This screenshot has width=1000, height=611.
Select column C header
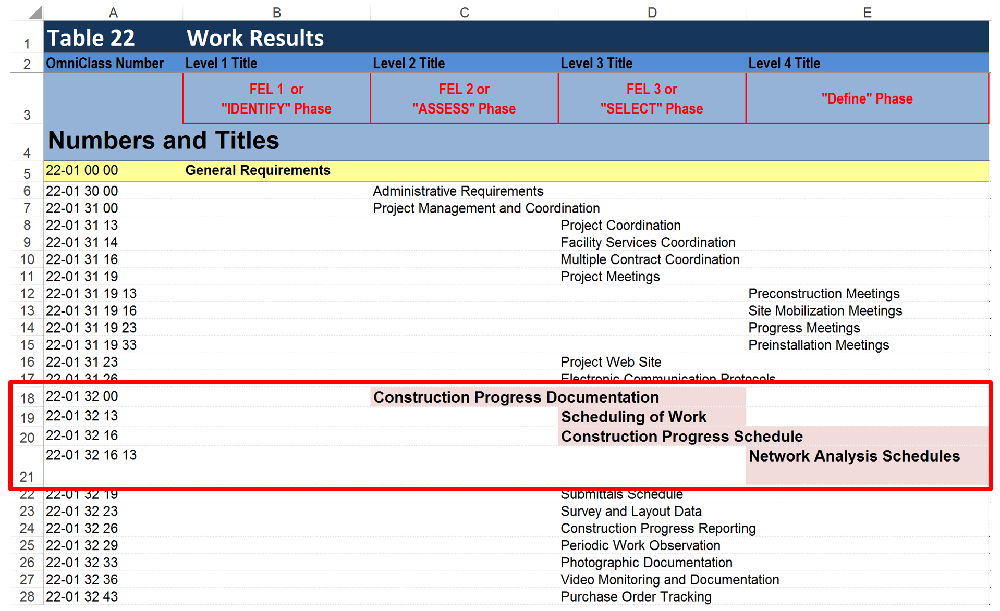coord(465,12)
